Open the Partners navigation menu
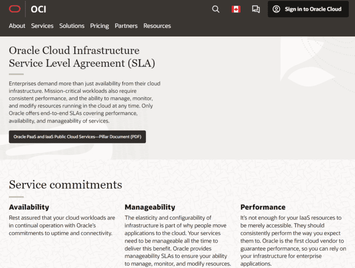Screen dimensions: 355x268 [x=126, y=26]
